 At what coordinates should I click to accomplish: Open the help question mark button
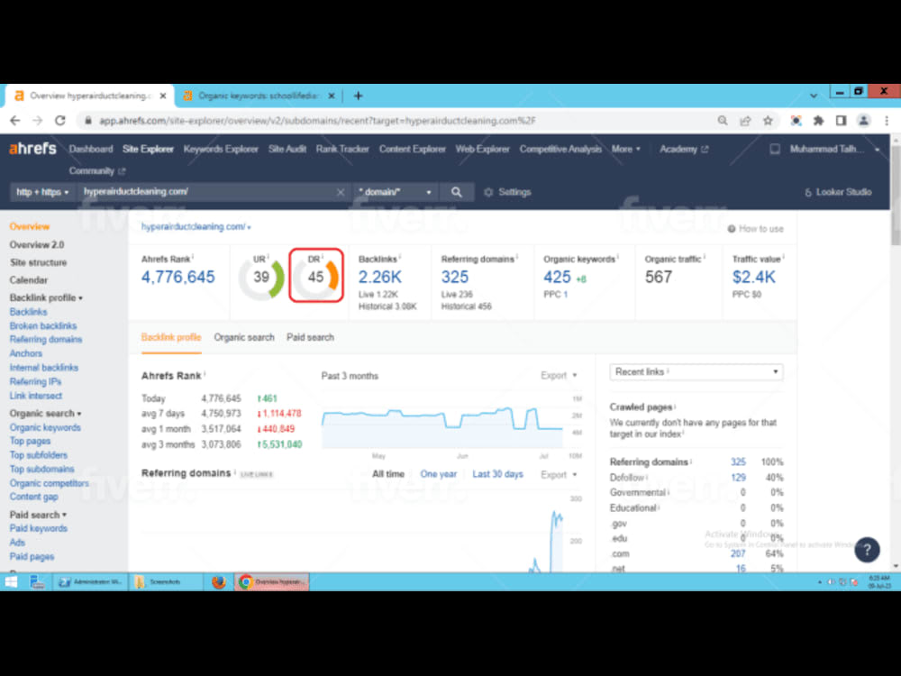(x=867, y=550)
